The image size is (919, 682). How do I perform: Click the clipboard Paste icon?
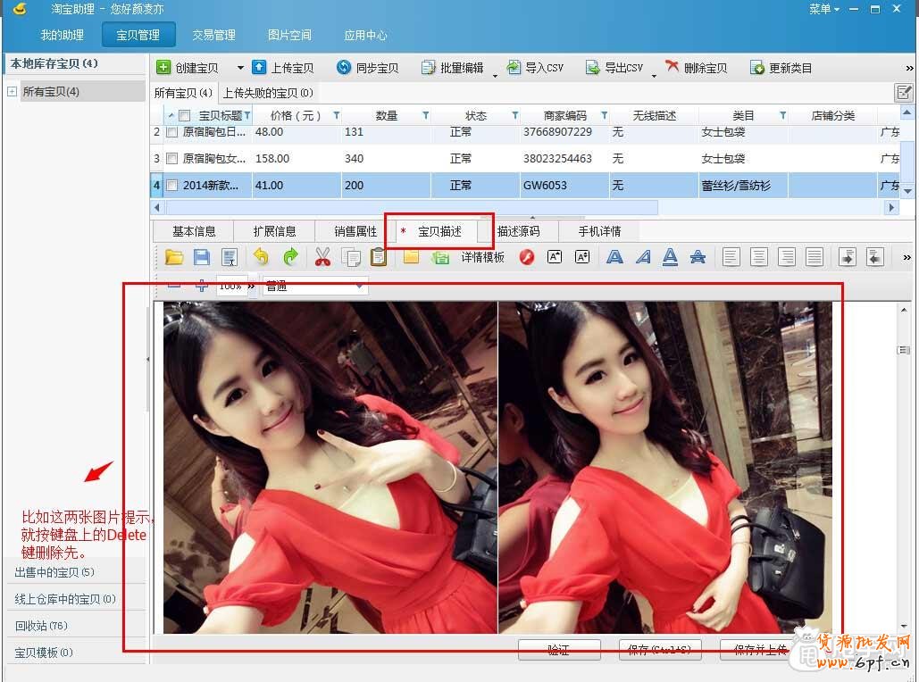[379, 257]
